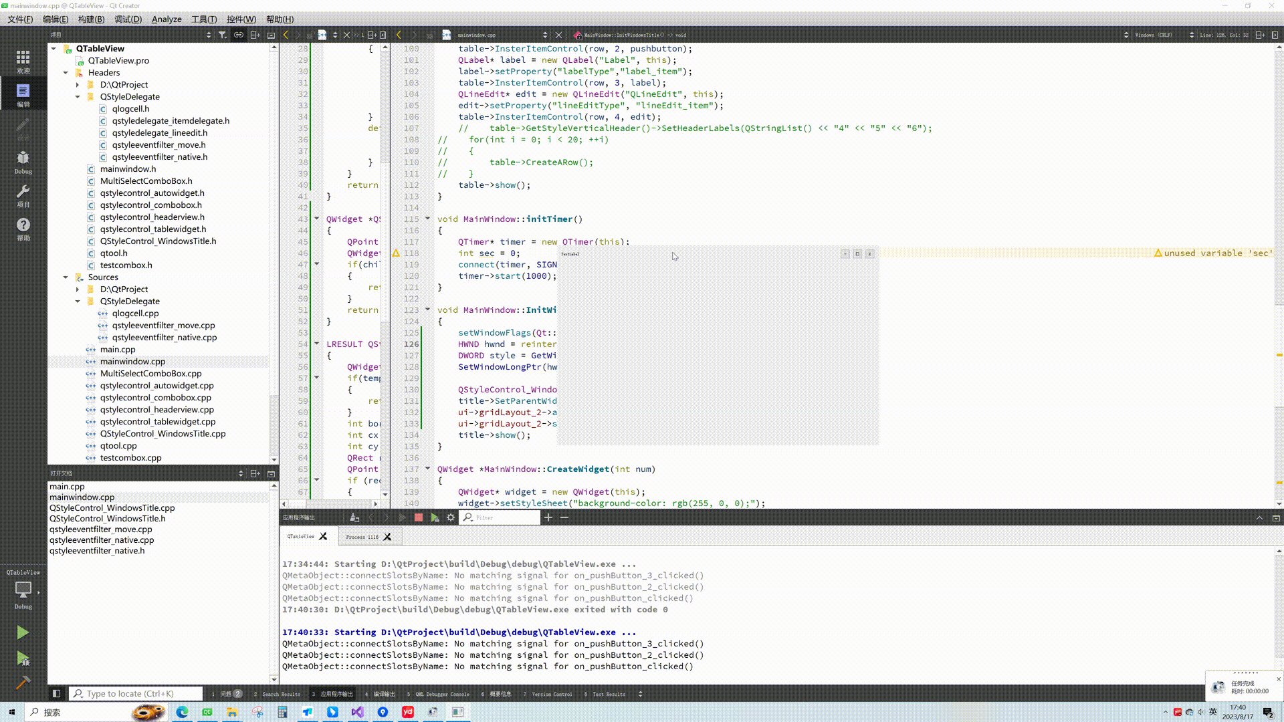
Task: Toggle the left sidebar visibility button
Action: coord(56,693)
